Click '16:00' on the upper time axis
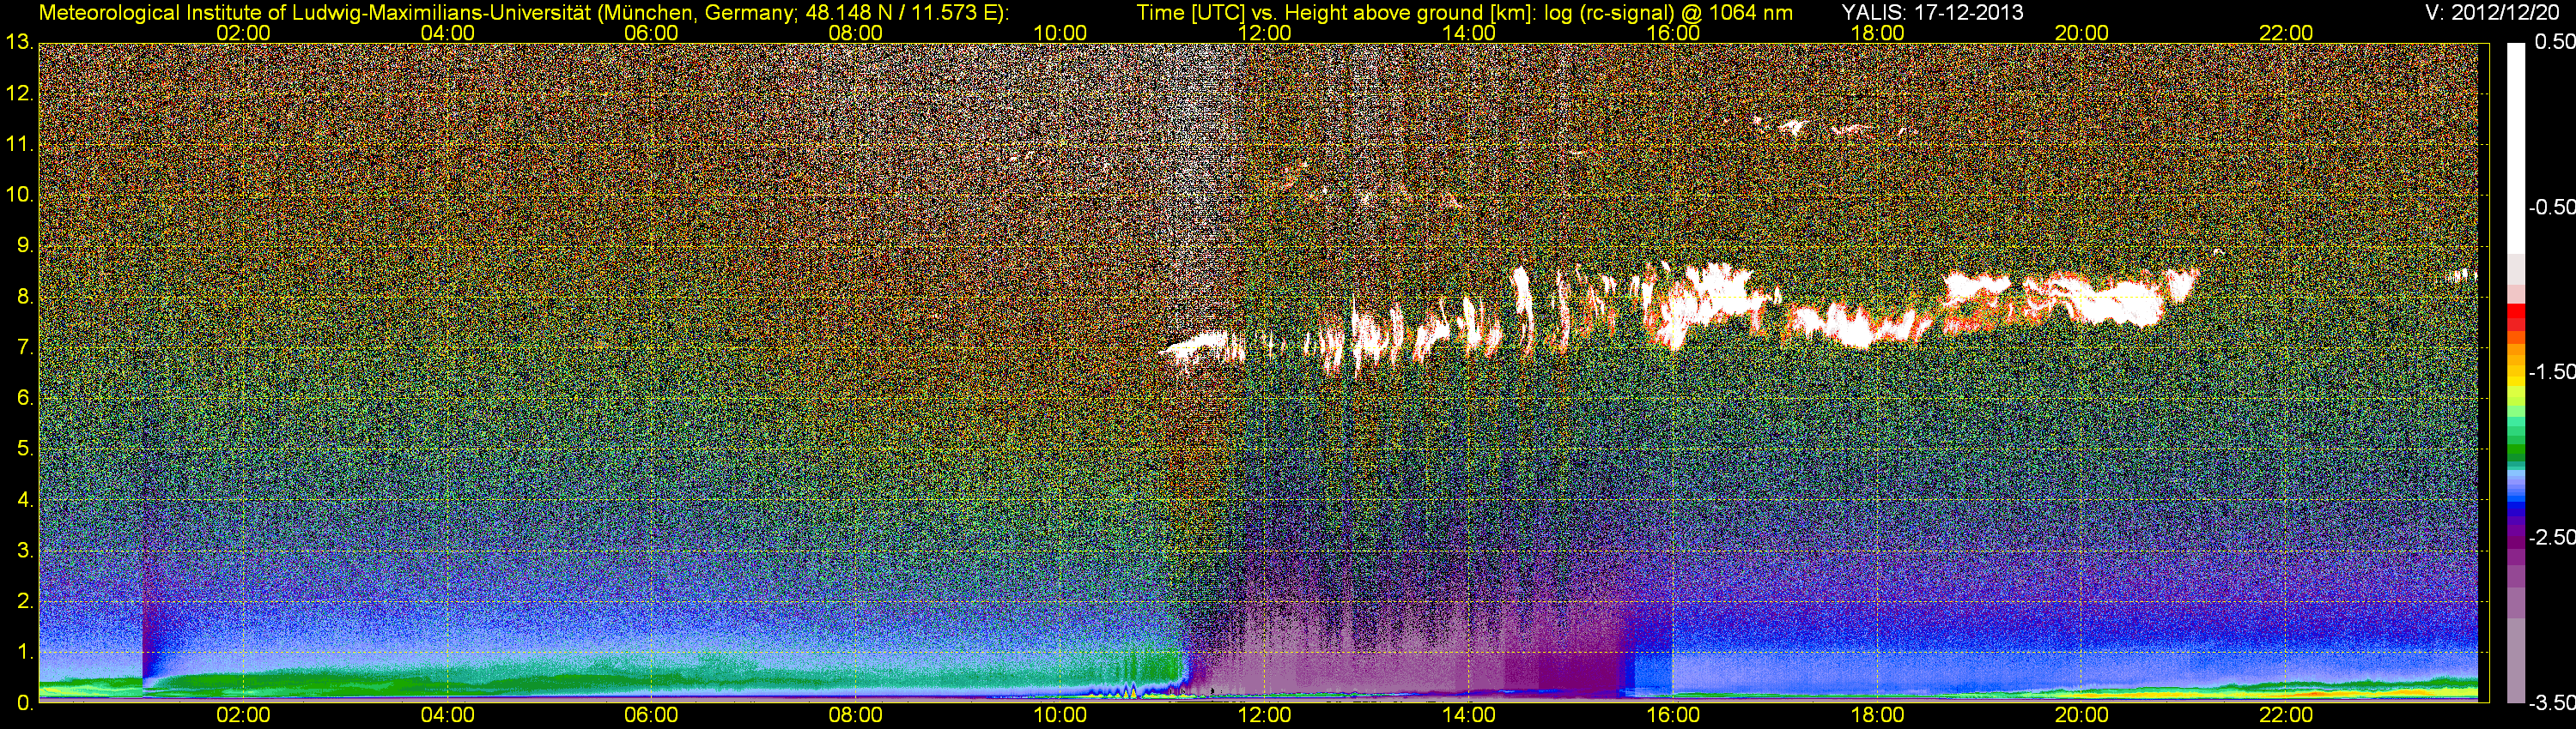 [x=1673, y=33]
